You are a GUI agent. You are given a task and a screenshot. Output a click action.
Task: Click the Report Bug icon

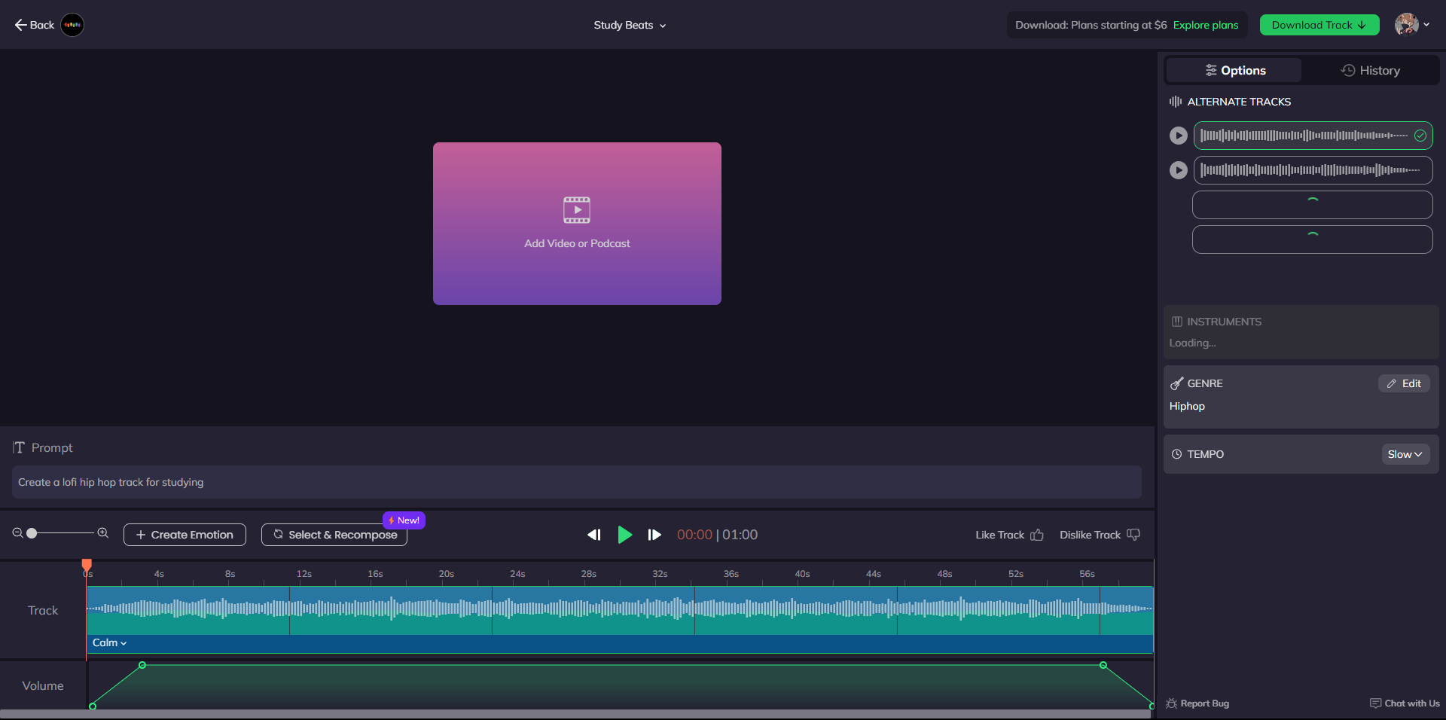(1173, 703)
